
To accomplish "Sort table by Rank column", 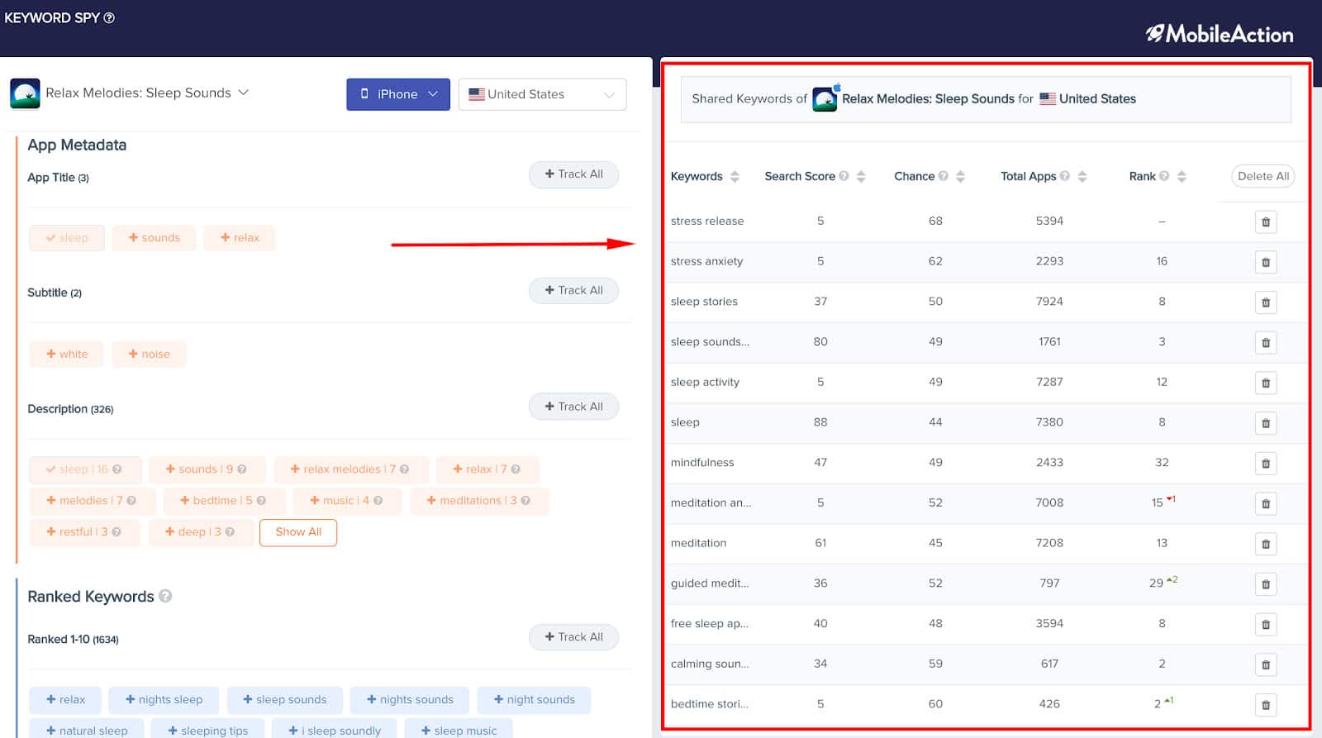I will click(x=1182, y=176).
